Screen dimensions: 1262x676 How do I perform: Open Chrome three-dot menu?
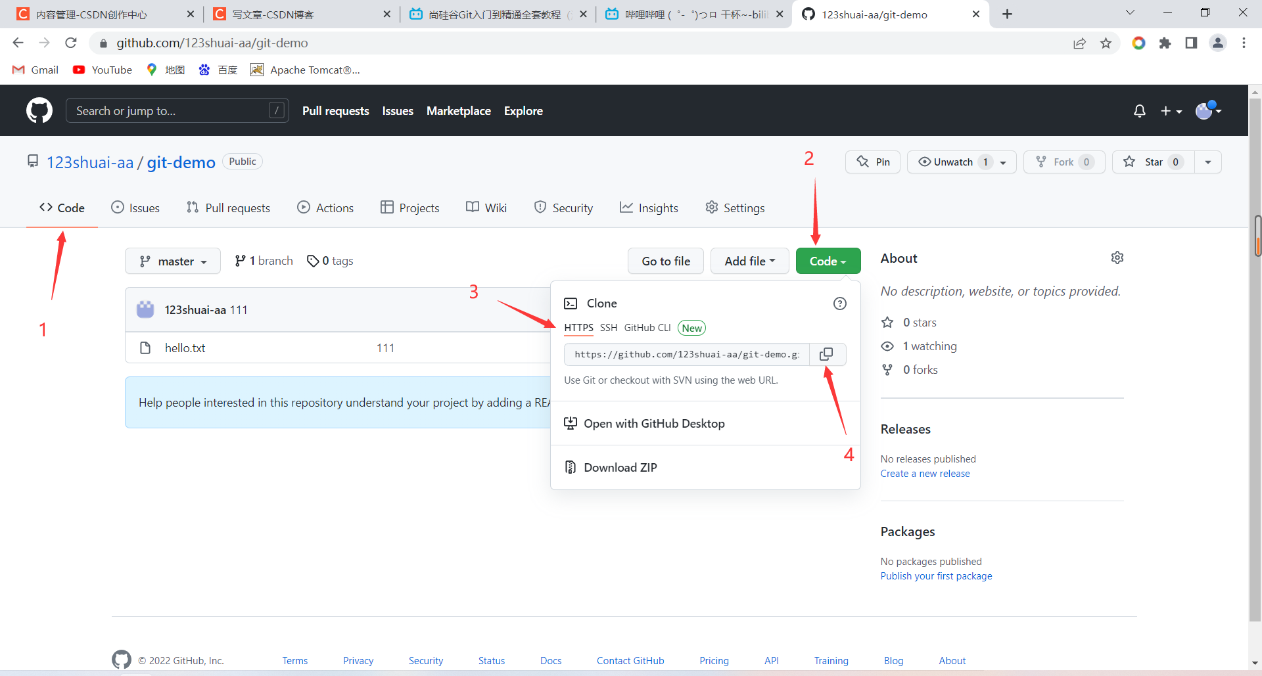point(1244,43)
